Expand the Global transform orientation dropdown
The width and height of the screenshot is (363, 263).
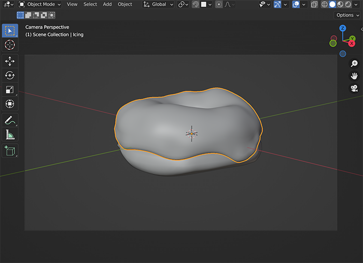[159, 4]
